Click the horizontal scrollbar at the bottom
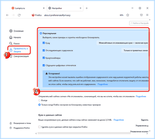The height and width of the screenshot is (139, 155). point(84,133)
